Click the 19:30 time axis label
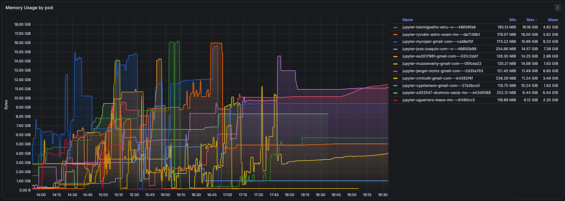This screenshot has height=201, width=565. click(382, 194)
